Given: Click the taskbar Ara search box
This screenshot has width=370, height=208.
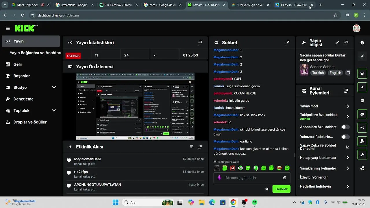Looking at the screenshot, I should 147,202.
